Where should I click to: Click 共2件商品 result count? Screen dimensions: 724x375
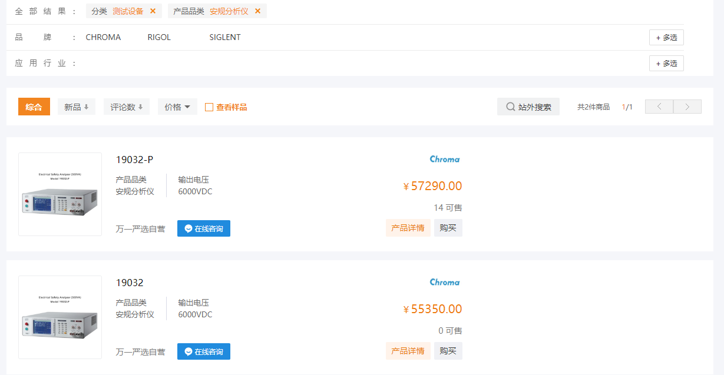coord(593,107)
